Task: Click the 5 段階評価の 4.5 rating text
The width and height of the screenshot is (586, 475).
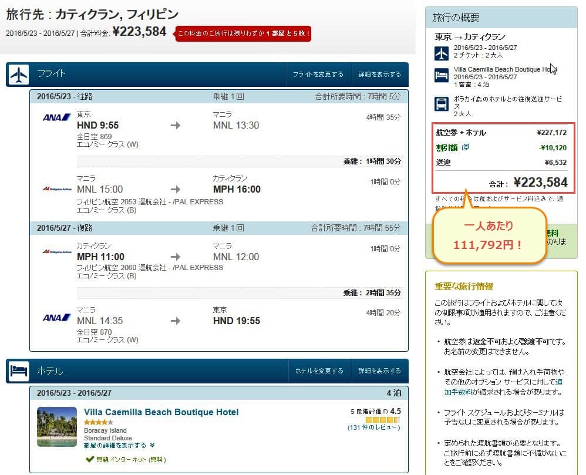Action: pyautogui.click(x=376, y=411)
